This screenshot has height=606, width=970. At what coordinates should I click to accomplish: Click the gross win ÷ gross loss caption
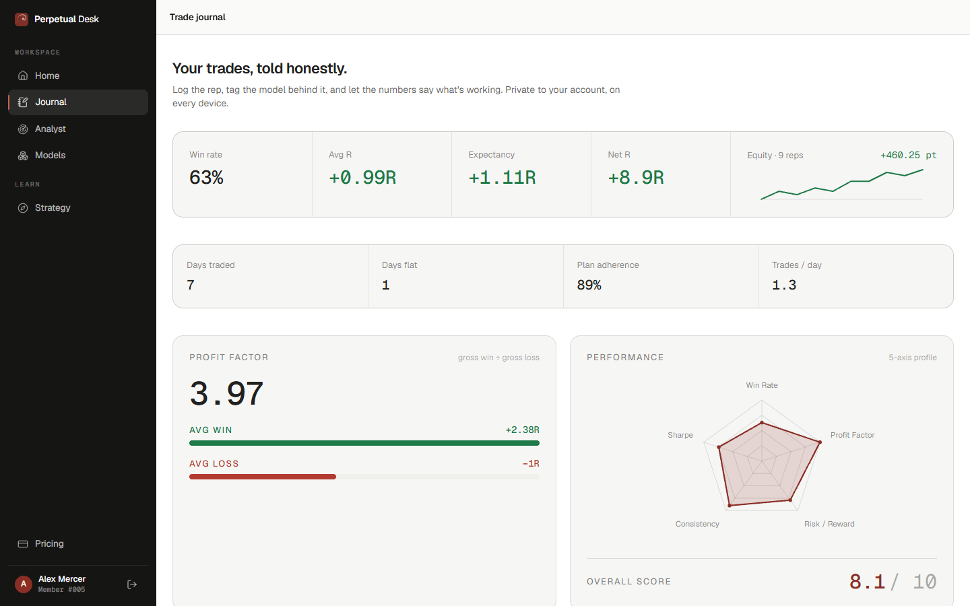click(498, 358)
